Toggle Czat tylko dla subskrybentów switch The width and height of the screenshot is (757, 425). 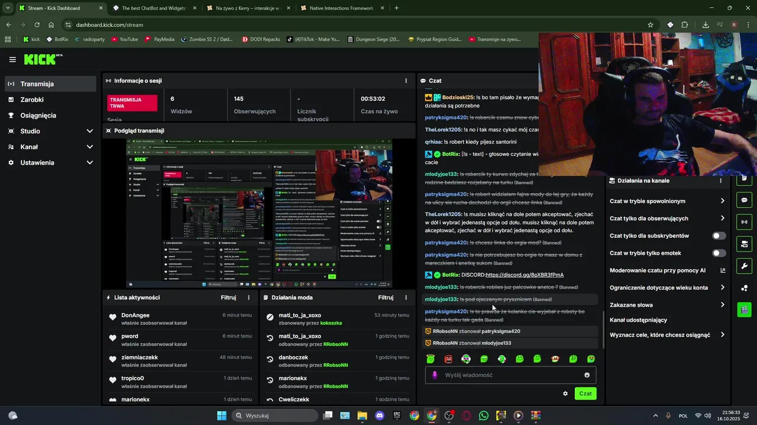click(x=719, y=236)
